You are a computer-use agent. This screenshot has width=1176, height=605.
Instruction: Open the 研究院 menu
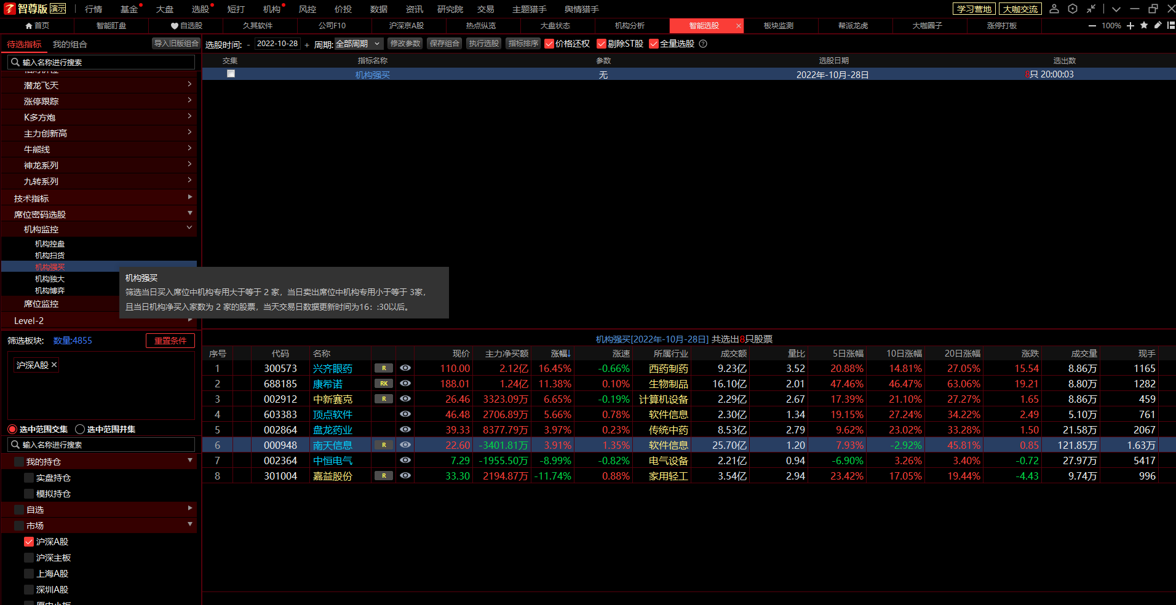(450, 9)
